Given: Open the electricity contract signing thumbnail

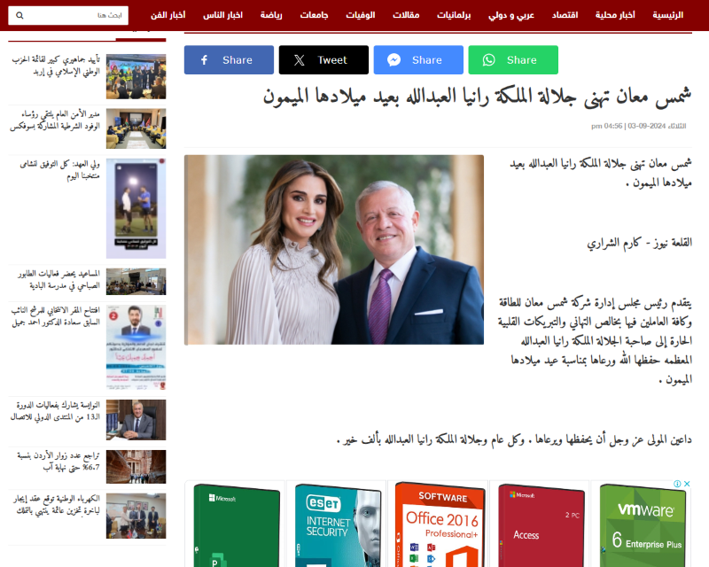Looking at the screenshot, I should [136, 516].
